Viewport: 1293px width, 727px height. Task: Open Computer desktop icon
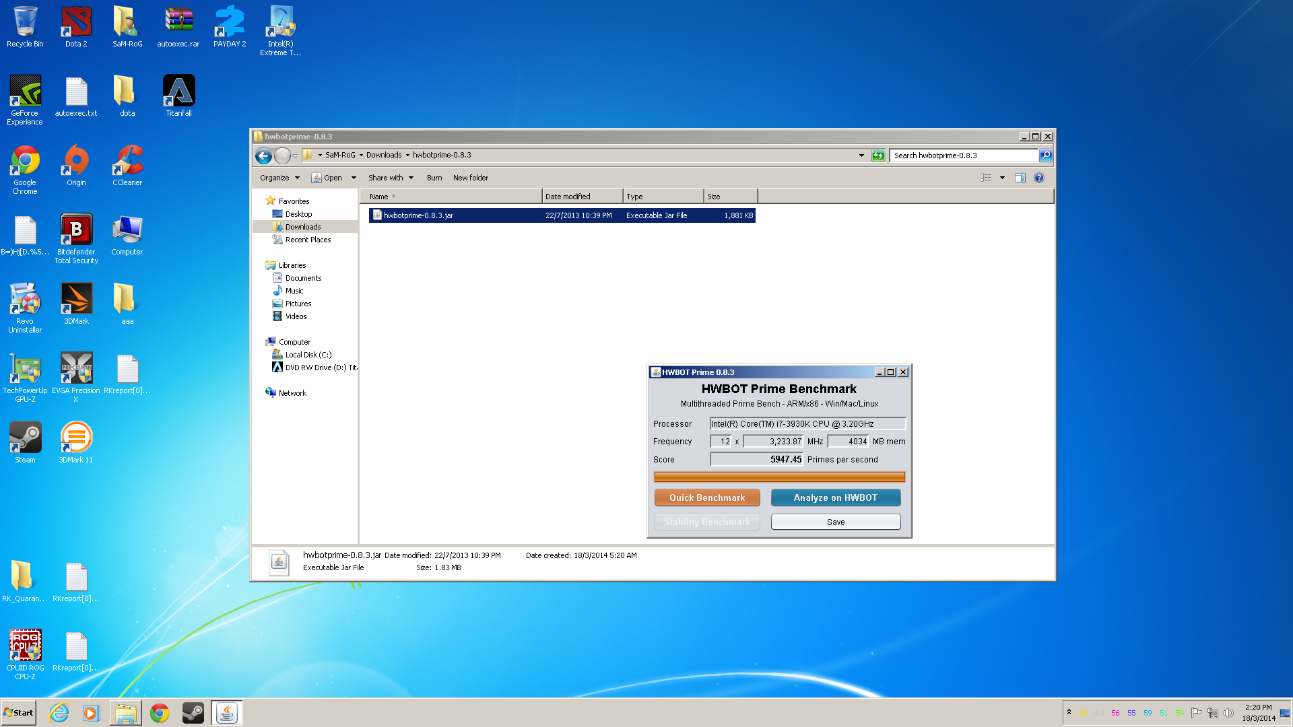127,235
